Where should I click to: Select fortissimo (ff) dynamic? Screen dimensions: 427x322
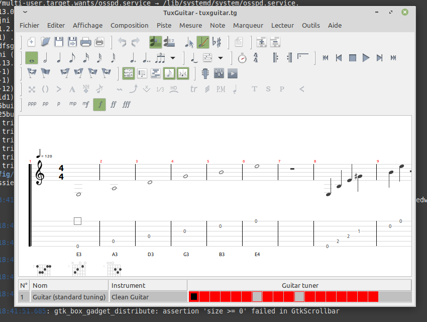point(114,105)
